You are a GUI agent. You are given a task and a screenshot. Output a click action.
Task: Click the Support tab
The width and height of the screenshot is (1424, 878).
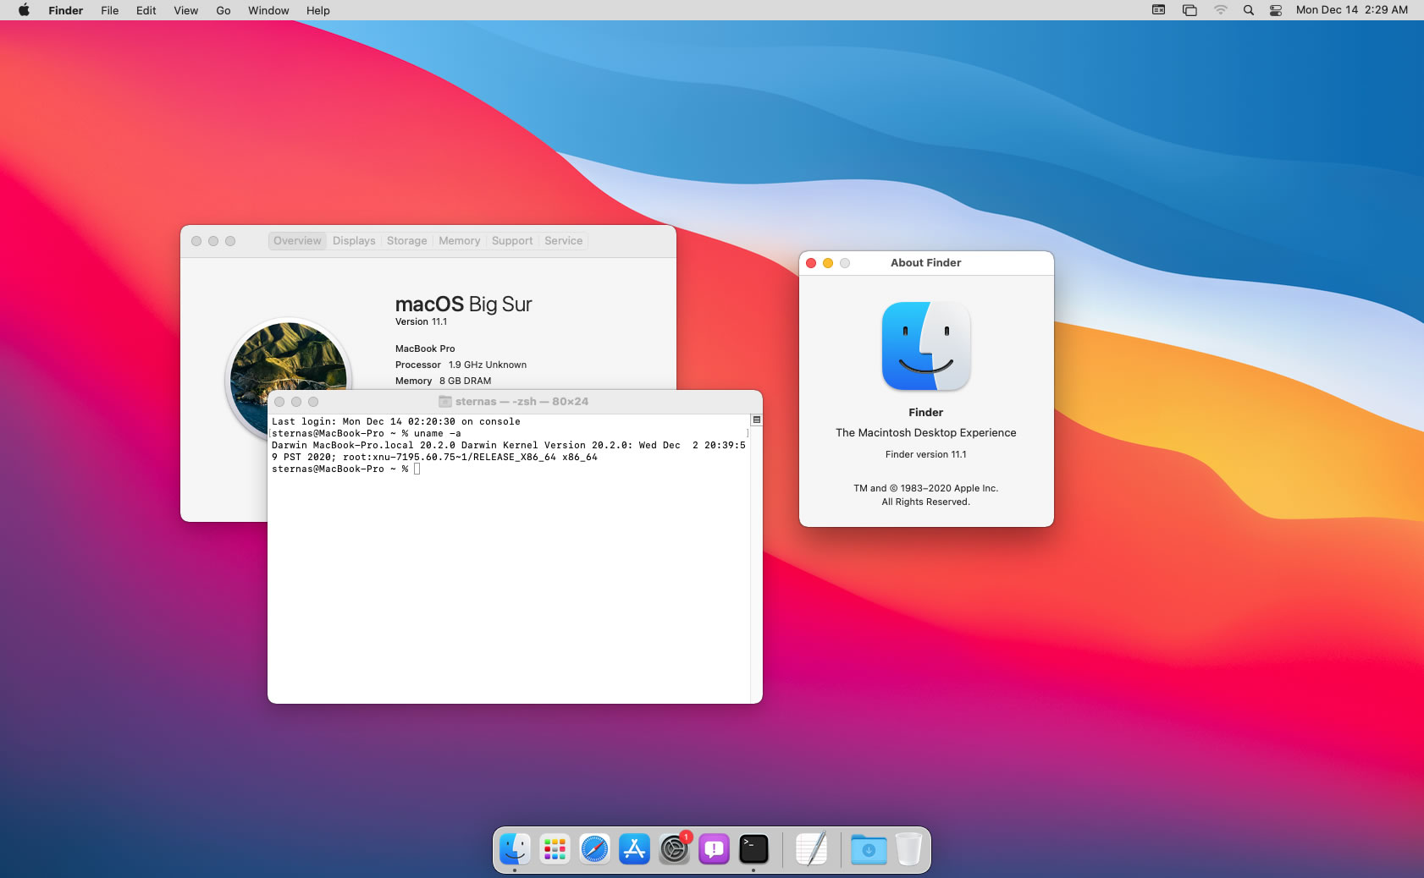(x=512, y=241)
